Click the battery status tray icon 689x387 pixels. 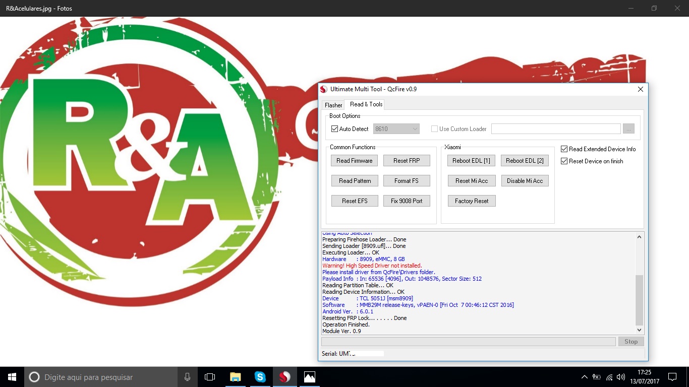tap(597, 377)
